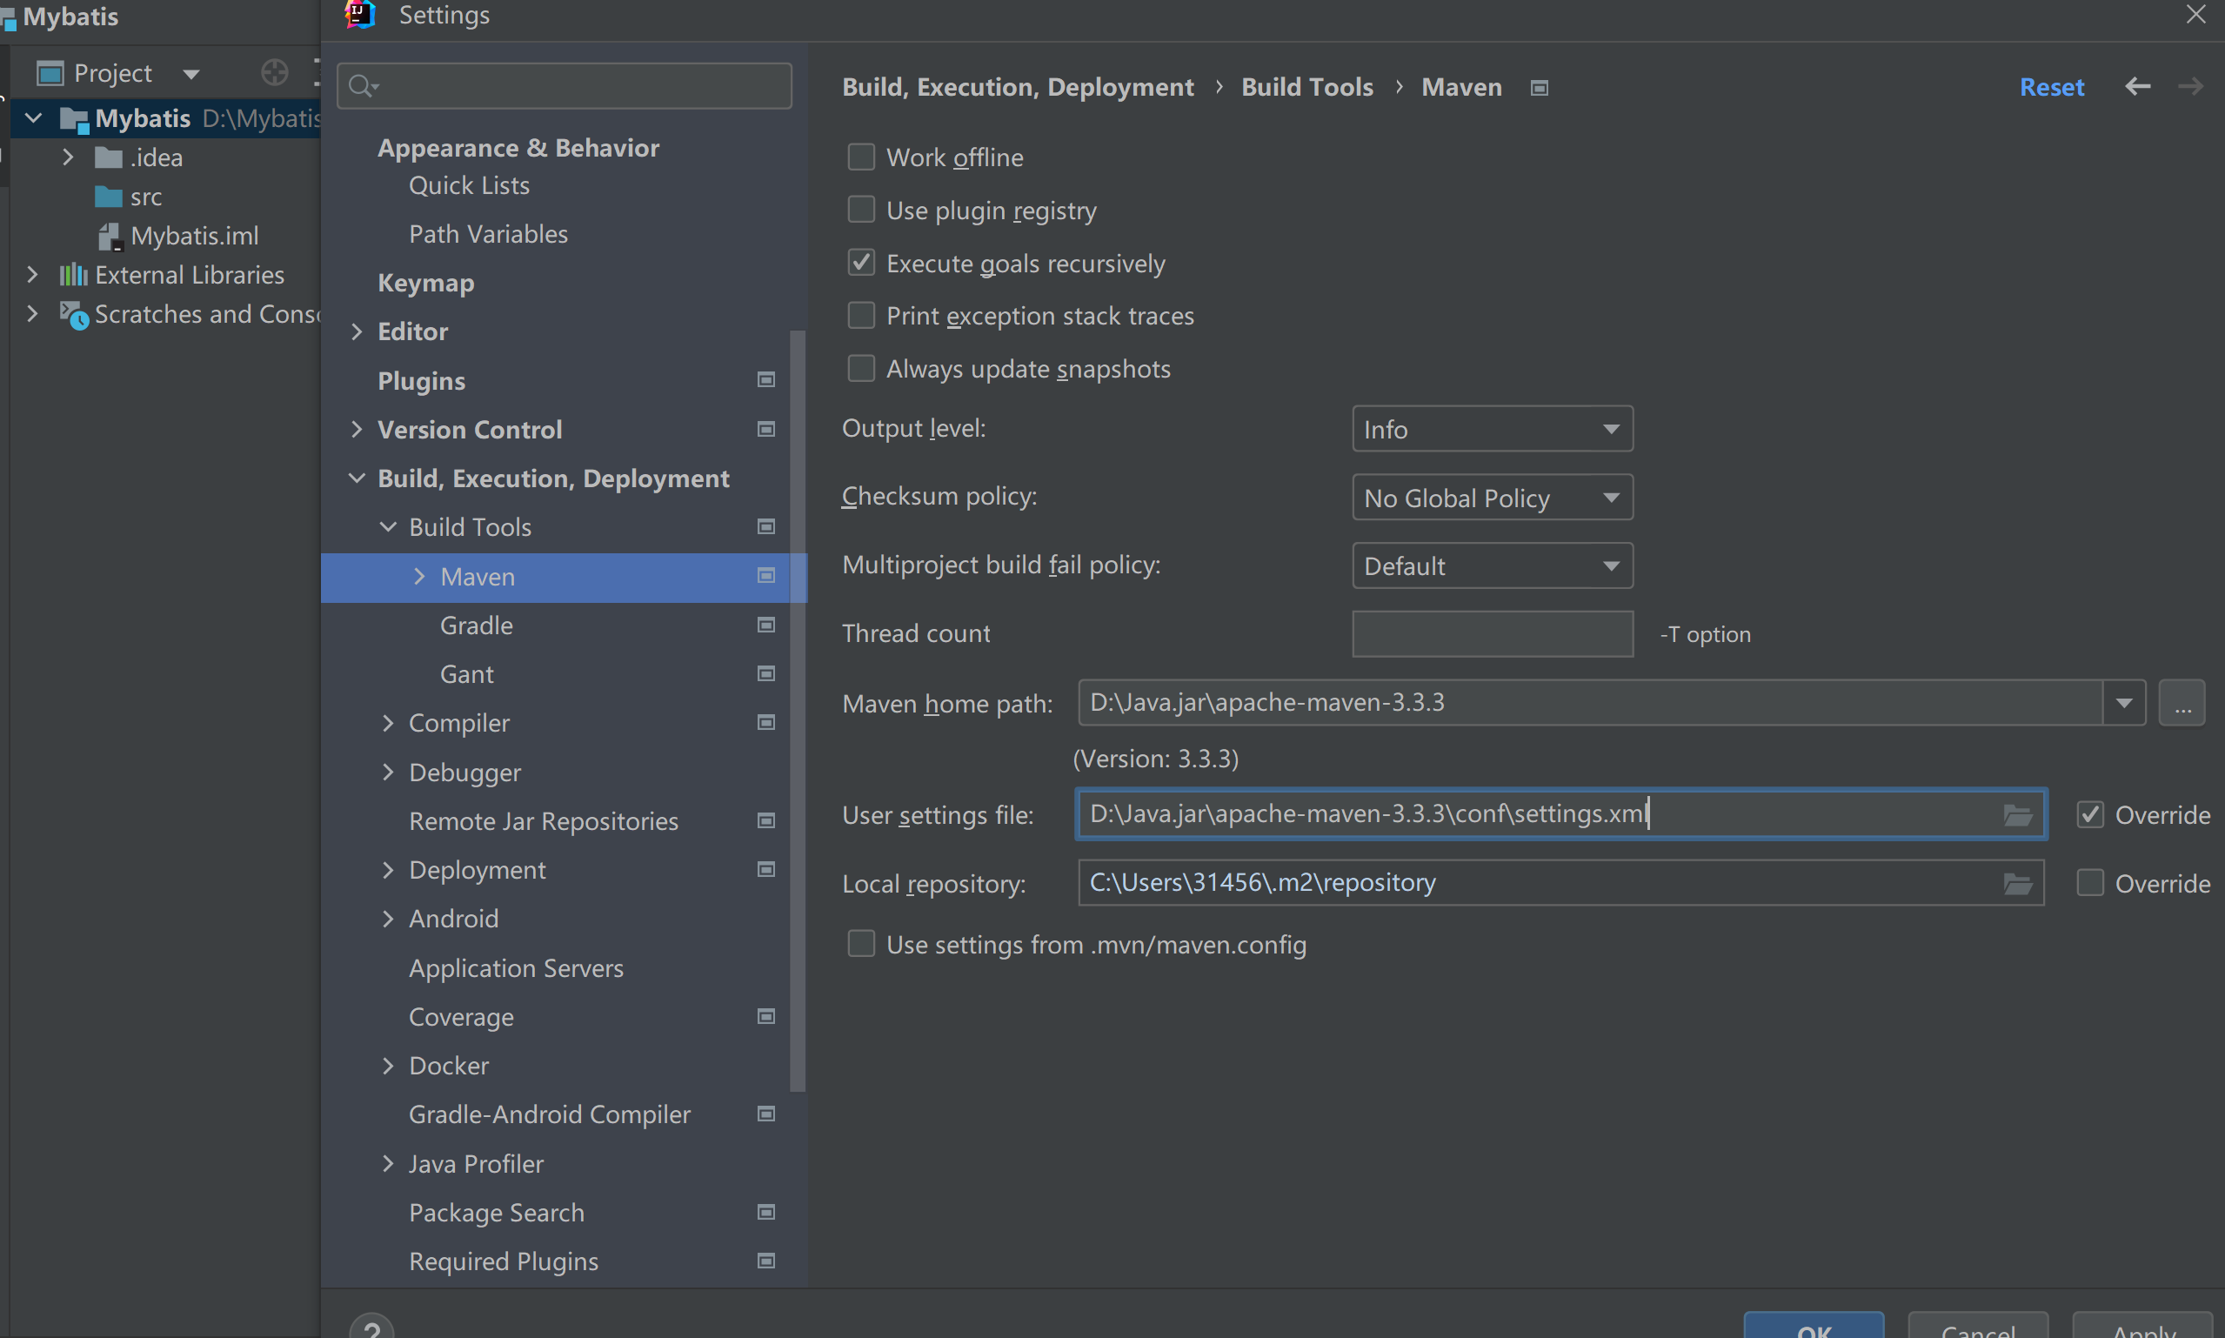Click the help question mark icon
Viewport: 2225px width, 1338px height.
pos(371,1329)
